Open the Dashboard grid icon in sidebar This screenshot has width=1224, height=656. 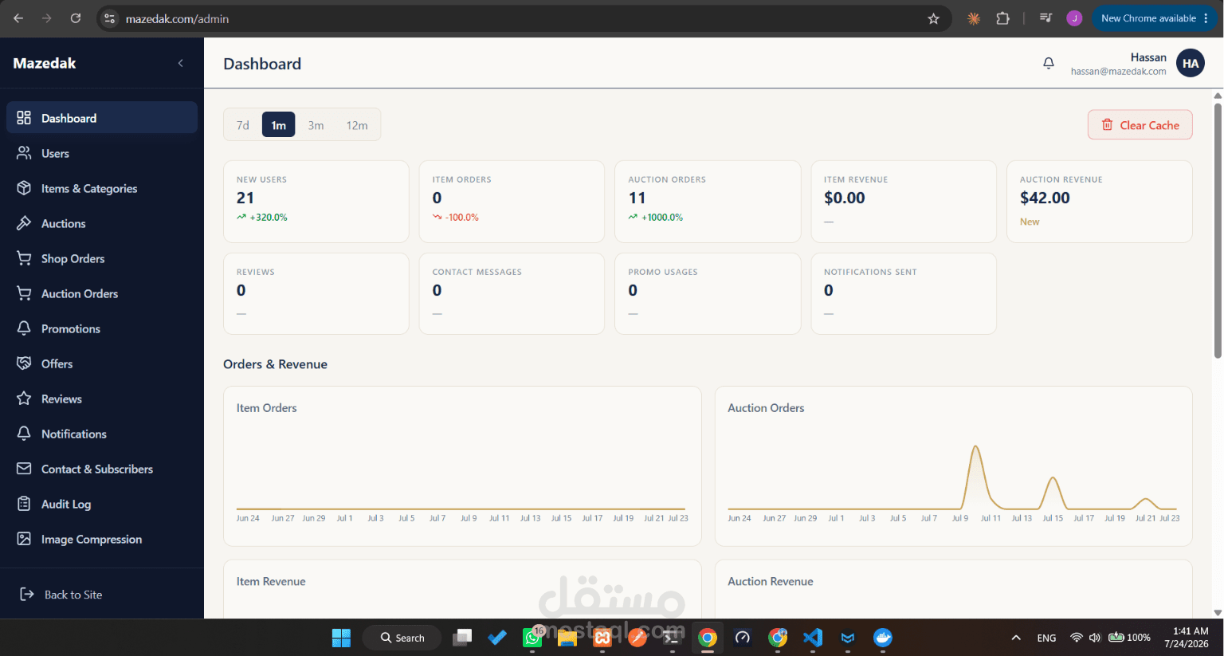tap(24, 118)
